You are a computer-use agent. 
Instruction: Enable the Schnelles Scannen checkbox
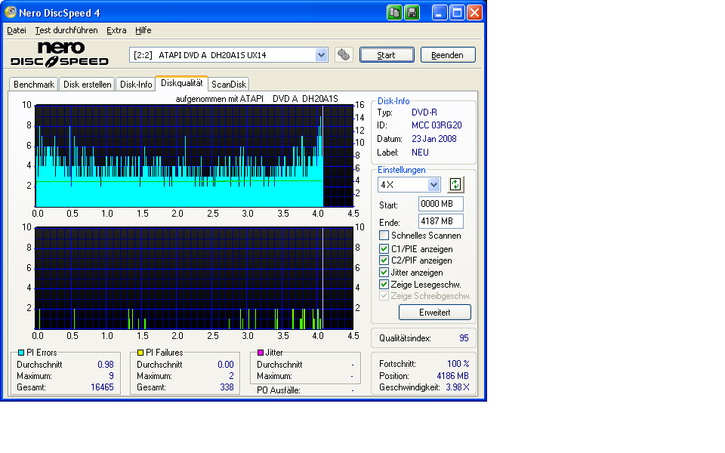click(384, 236)
